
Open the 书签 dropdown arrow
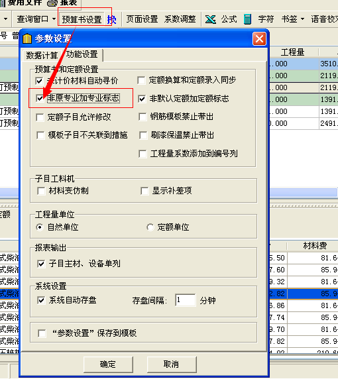click(302, 19)
